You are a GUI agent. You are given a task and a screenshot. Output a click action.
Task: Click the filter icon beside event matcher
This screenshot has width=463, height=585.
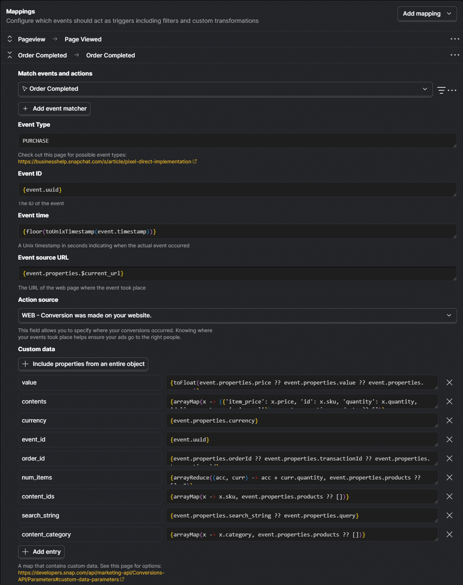click(x=441, y=90)
